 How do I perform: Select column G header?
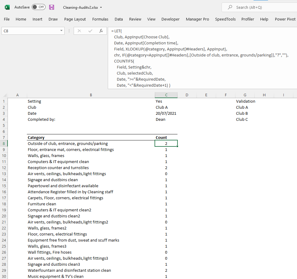[245, 95]
